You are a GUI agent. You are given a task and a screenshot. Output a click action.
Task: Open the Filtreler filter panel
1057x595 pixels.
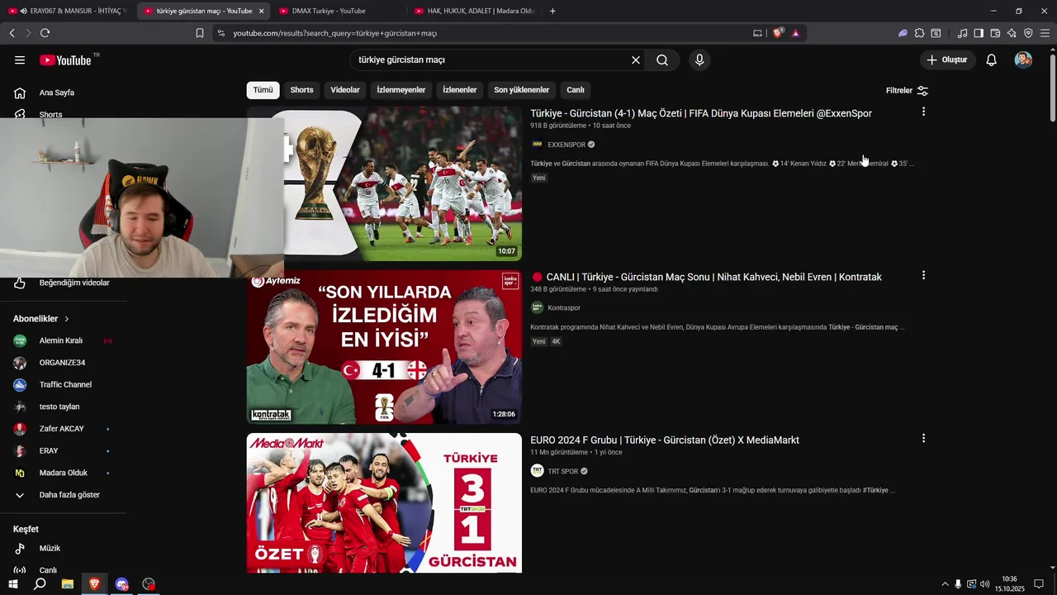pos(907,90)
